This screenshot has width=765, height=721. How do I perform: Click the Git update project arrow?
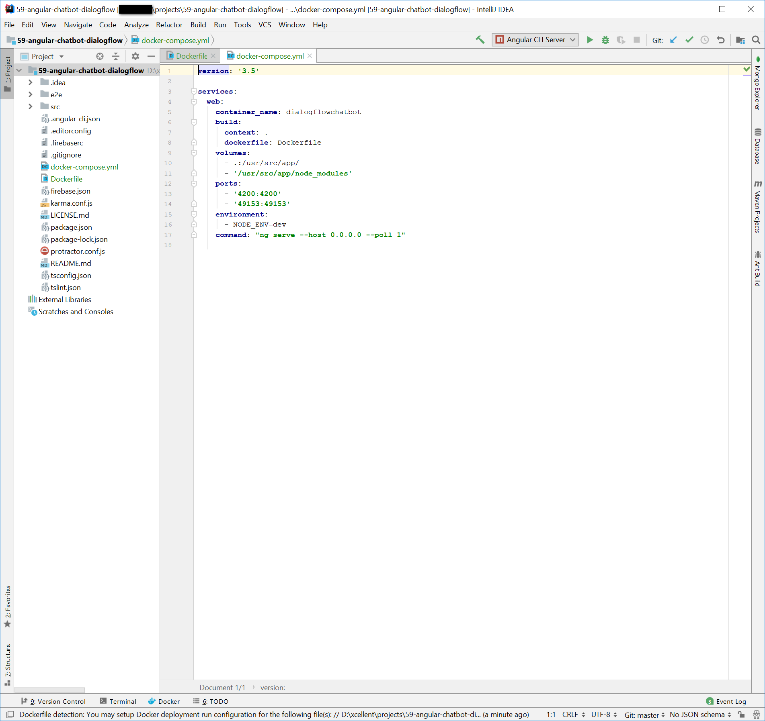pyautogui.click(x=674, y=40)
